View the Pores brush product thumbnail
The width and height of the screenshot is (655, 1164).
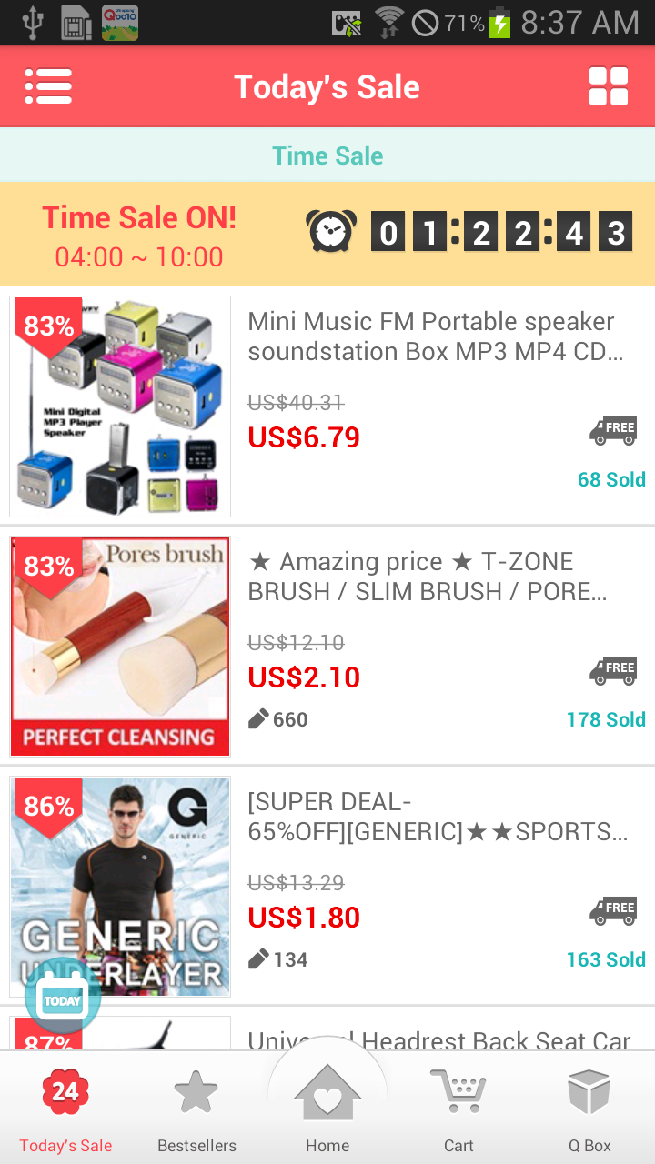pos(120,647)
